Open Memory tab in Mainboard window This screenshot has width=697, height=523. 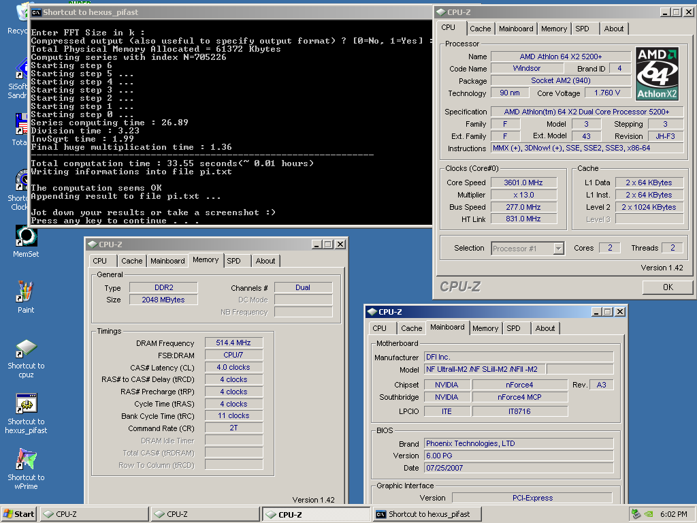point(485,328)
